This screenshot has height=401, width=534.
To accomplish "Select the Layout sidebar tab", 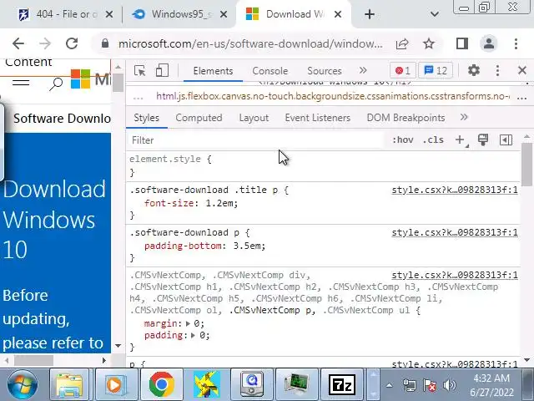I will [254, 118].
